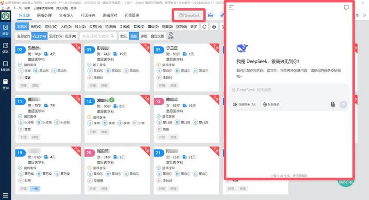This screenshot has width=369, height=200.
Task: Switch to the 医嘱查对 tab
Action: [x=110, y=16]
